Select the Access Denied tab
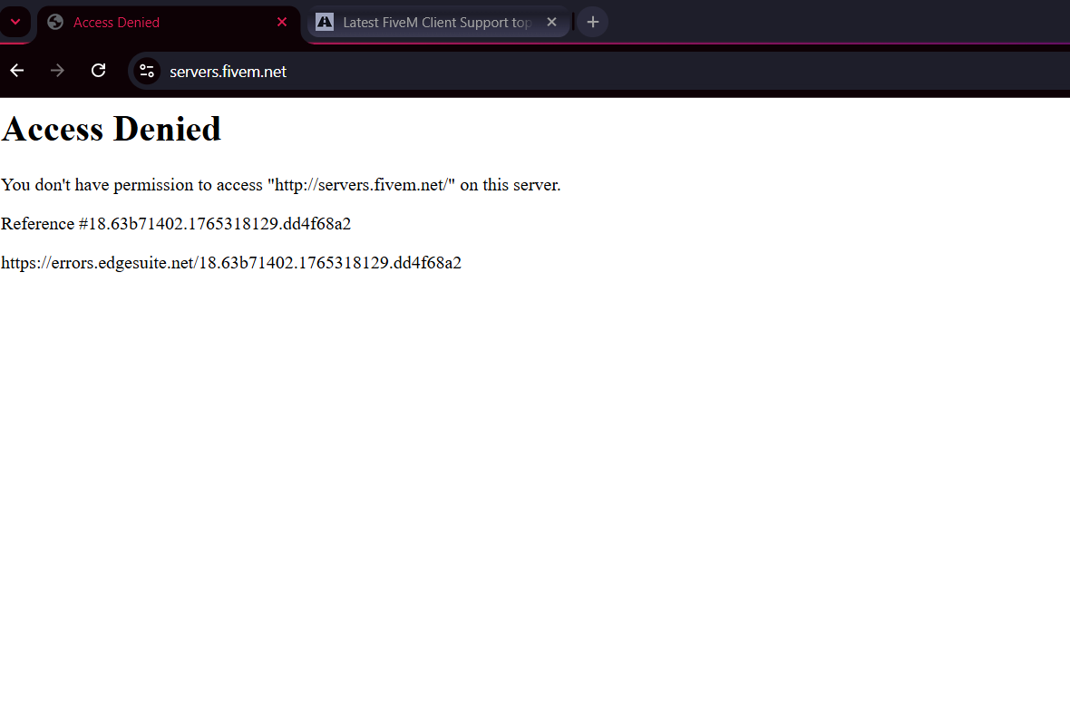Image resolution: width=1070 pixels, height=720 pixels. [x=154, y=22]
